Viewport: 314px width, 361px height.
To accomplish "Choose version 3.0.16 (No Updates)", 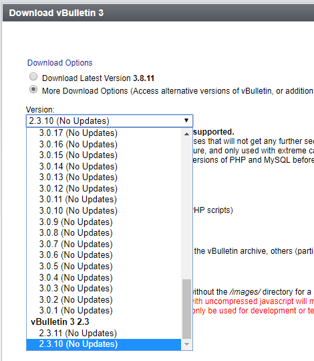I will tap(104, 145).
